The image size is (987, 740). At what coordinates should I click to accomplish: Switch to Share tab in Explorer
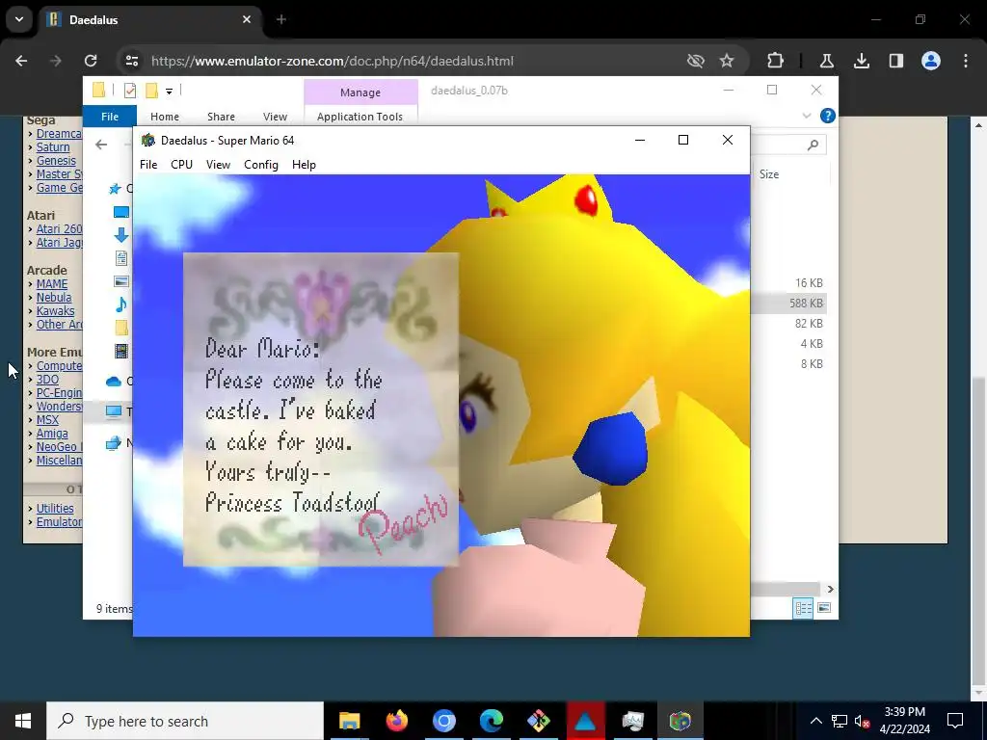click(x=221, y=117)
